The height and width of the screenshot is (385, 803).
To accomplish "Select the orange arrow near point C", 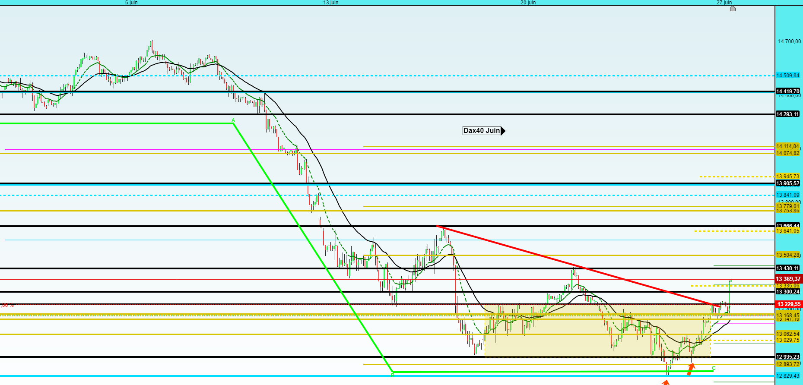I will [x=691, y=369].
